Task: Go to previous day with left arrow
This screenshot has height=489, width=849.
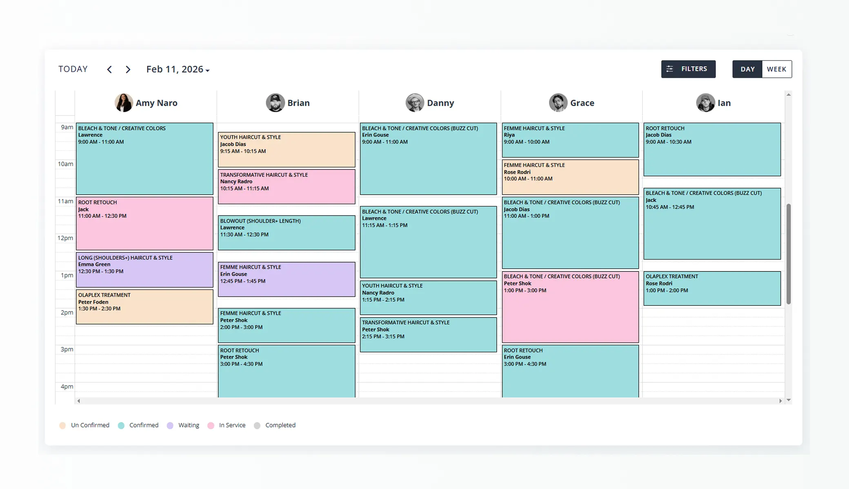Action: (x=109, y=69)
